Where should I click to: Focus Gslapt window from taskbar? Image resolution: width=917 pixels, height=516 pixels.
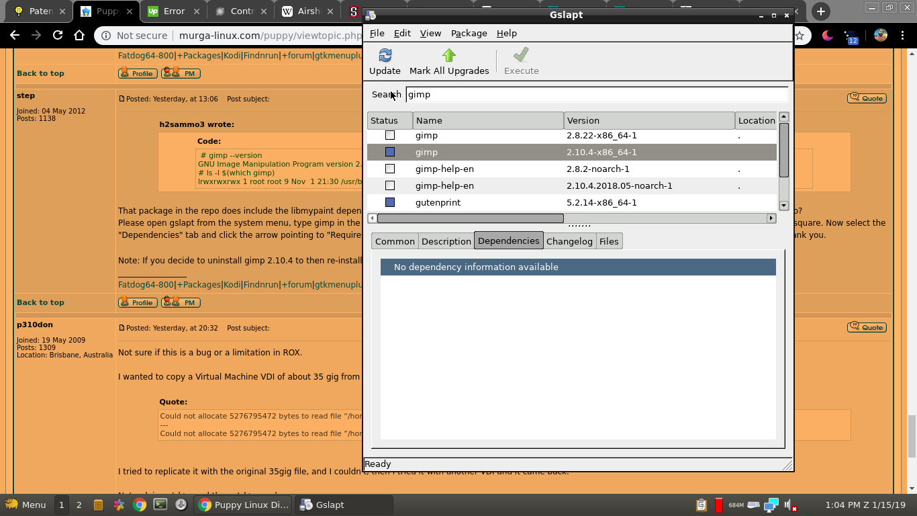345,505
